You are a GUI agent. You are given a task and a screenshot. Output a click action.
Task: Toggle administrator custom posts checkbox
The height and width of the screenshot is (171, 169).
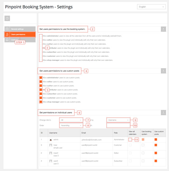[x=41, y=78]
